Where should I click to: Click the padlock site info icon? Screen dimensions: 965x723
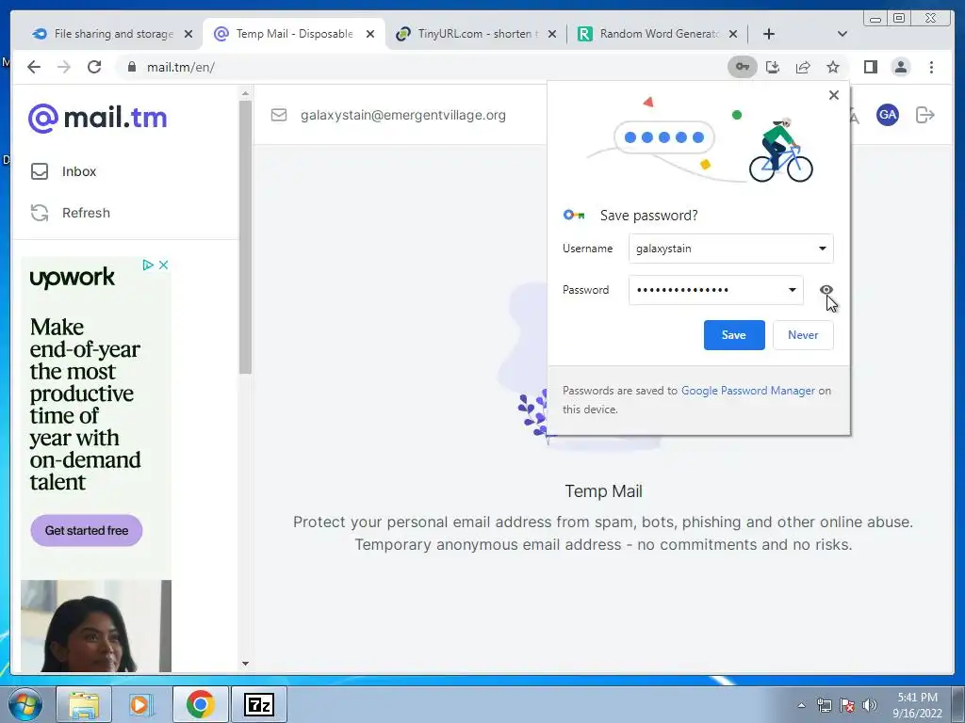pos(131,67)
